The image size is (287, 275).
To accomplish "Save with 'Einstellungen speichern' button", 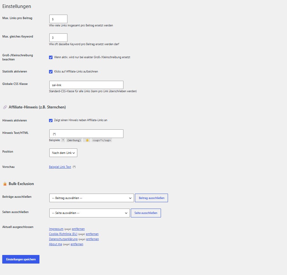I will click(21, 259).
